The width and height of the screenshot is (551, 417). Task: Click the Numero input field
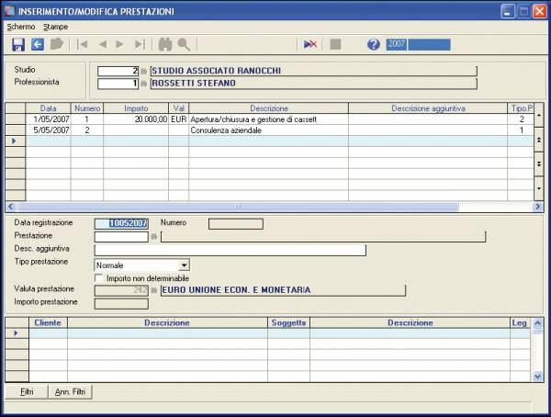[236, 223]
